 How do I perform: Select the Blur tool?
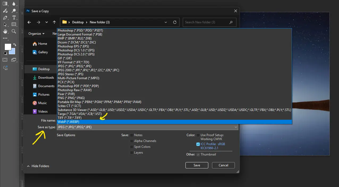14,4
